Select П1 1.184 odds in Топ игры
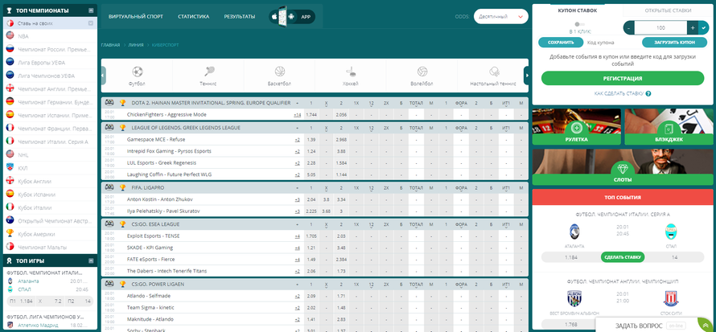The height and width of the screenshot is (332, 716). tap(22, 301)
